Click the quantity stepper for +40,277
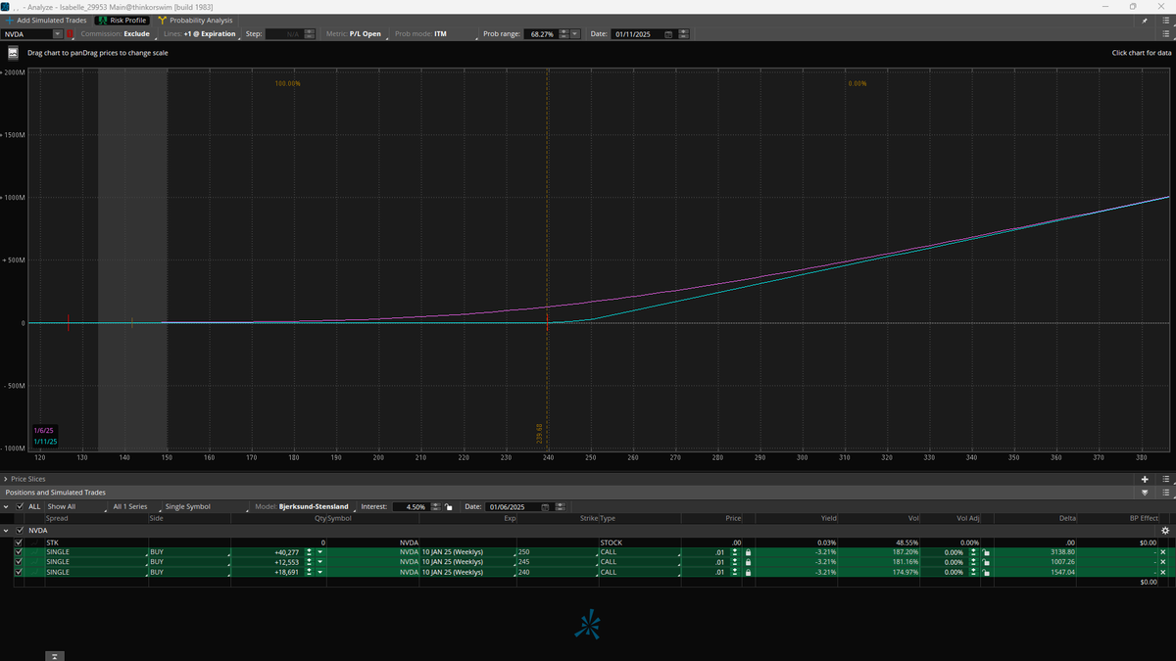This screenshot has height=661, width=1176. point(310,552)
